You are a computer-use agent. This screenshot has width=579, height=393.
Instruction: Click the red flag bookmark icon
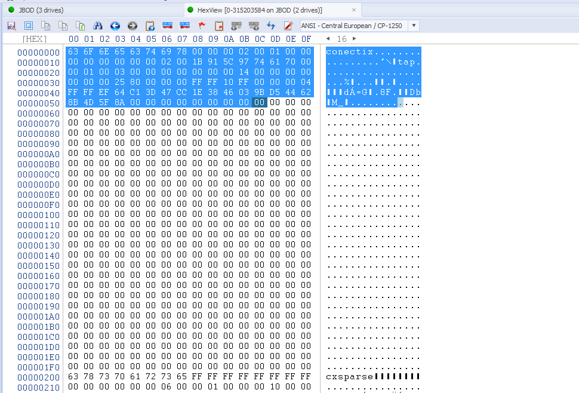tap(202, 26)
